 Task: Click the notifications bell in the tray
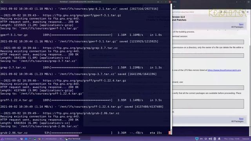219,139
